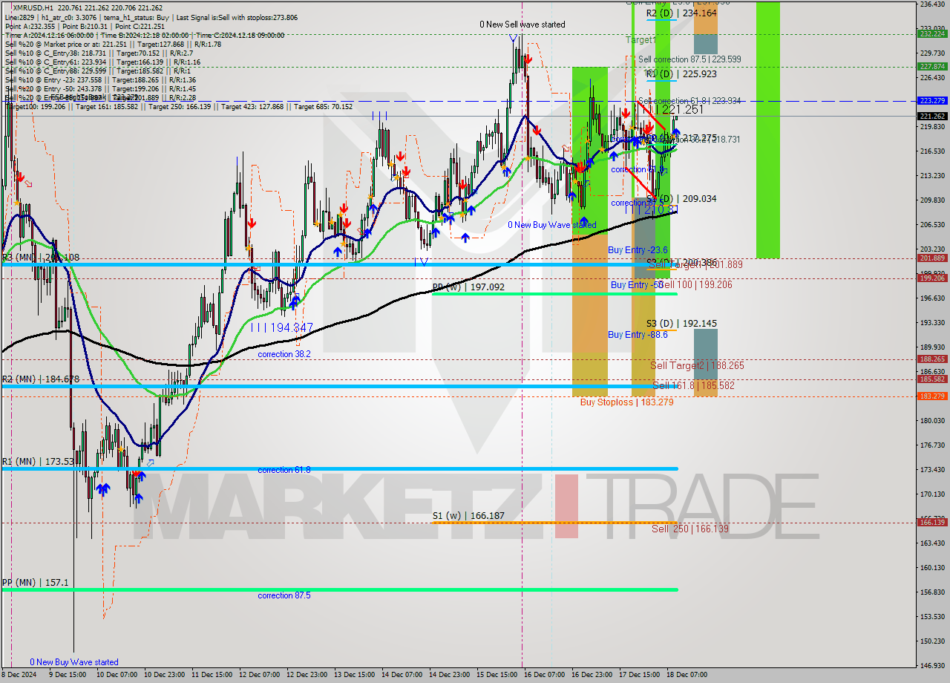This screenshot has height=683, width=950.
Task: Click '0 New Buy Wave started' above the black average
Action: 551,225
